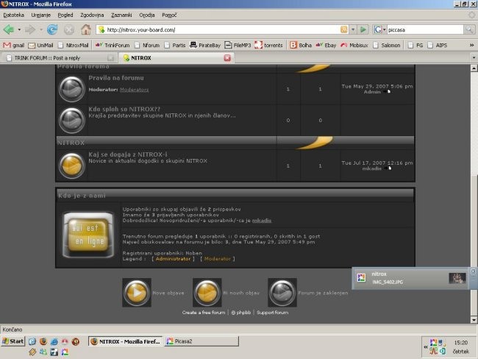This screenshot has width=478, height=359.
Task: Click the Firefox Back arrow button
Action: click(x=9, y=29)
